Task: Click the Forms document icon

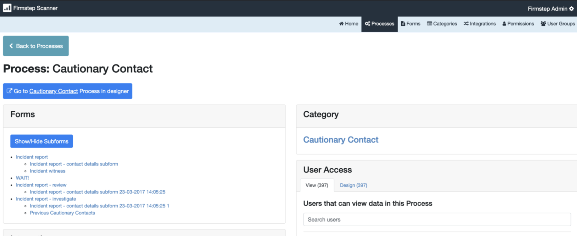Action: click(403, 24)
